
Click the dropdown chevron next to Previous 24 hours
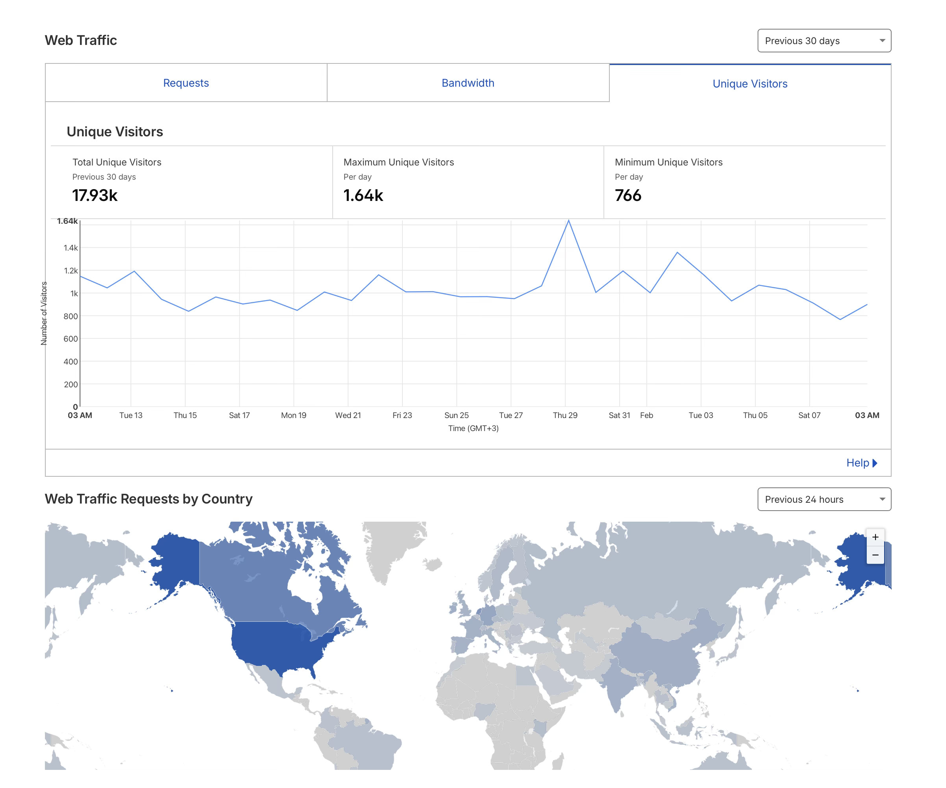[882, 499]
